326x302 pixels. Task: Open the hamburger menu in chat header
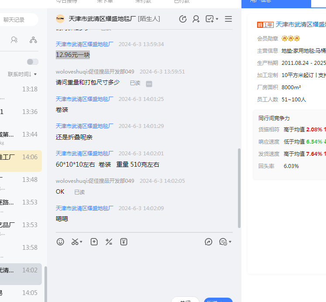pos(228,19)
